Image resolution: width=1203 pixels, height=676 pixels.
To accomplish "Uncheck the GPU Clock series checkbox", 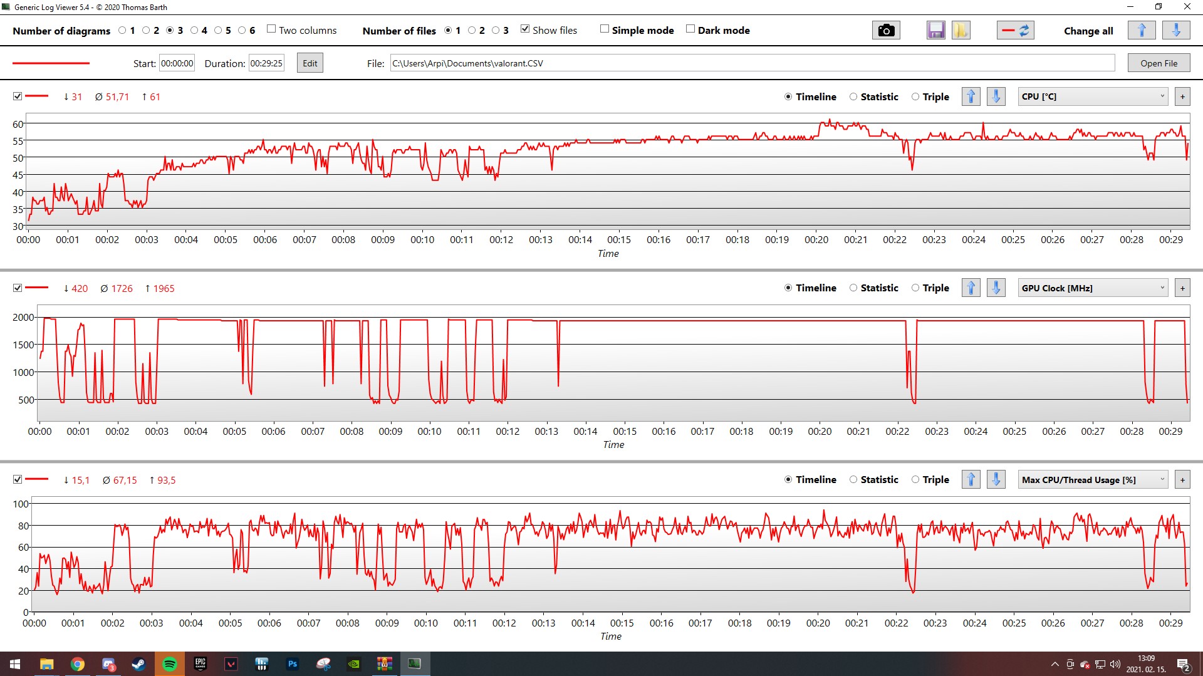I will coord(18,288).
